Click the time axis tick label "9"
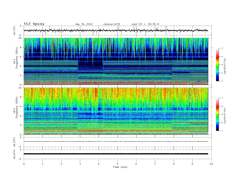 tap(192, 164)
